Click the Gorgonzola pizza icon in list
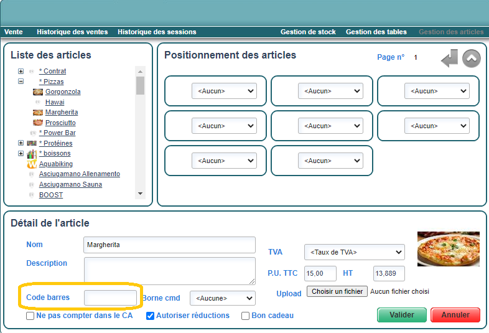 [37, 91]
